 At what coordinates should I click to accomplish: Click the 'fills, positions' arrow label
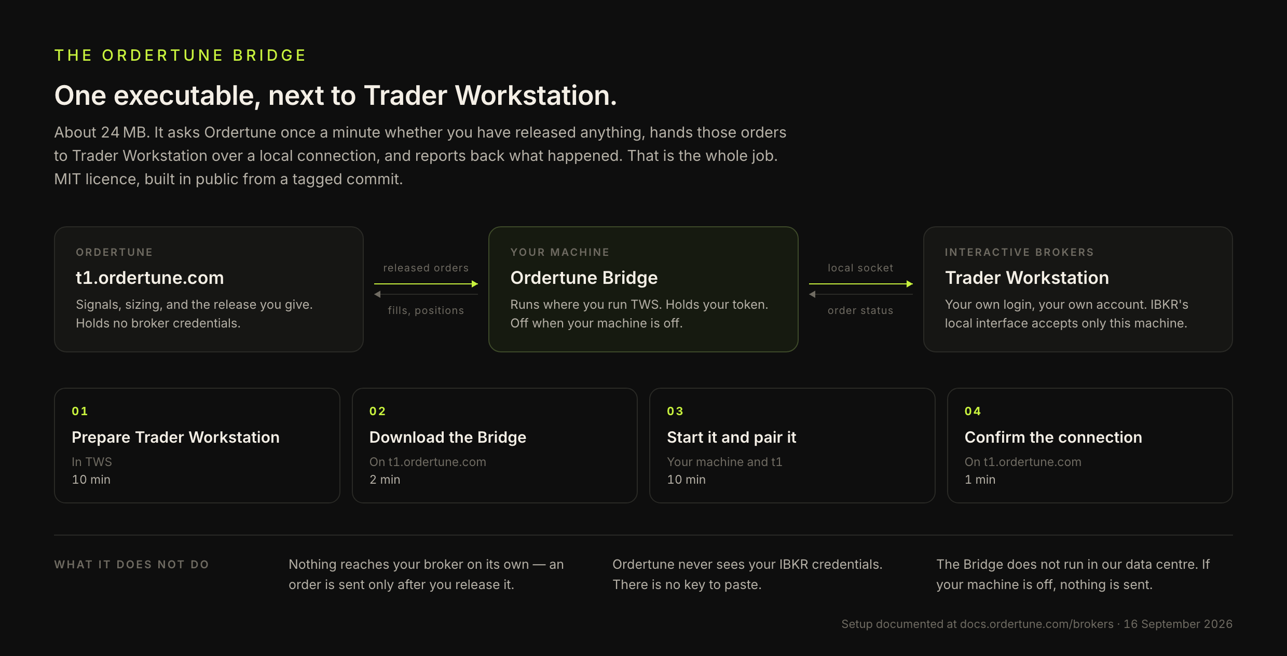(426, 310)
